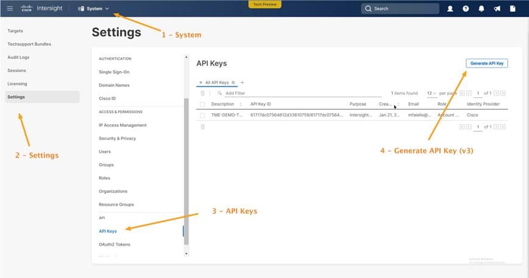Viewport: 529px width, 278px height.
Task: Go to next page in bottom pagination
Action: pyautogui.click(x=496, y=127)
